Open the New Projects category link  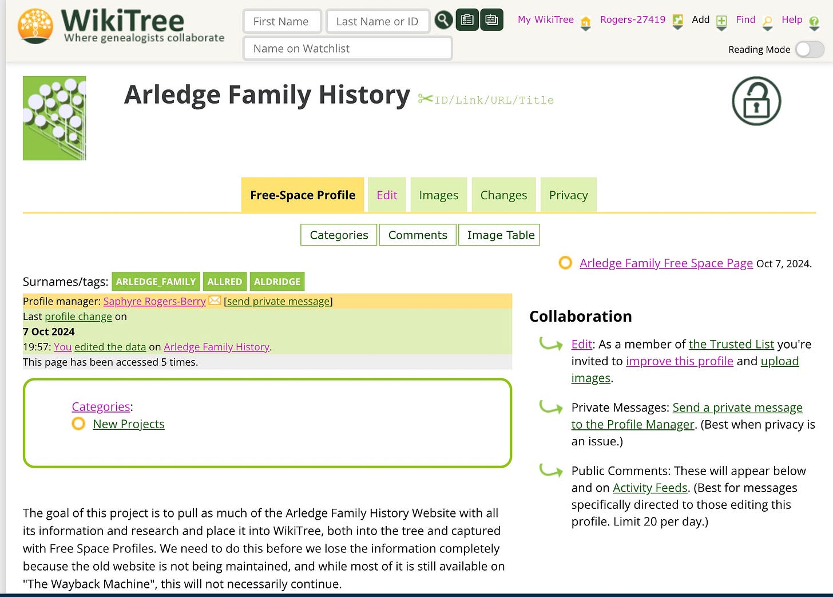coord(129,424)
